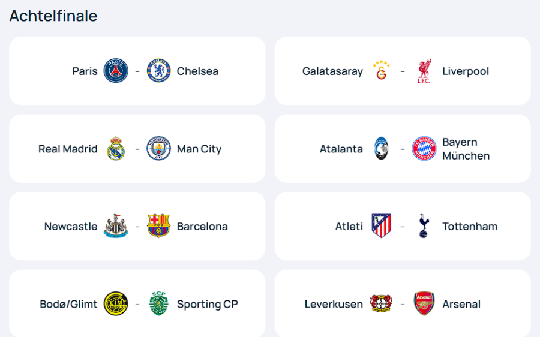The height and width of the screenshot is (337, 540).
Task: Click the Manchester City crest
Action: coord(159,149)
